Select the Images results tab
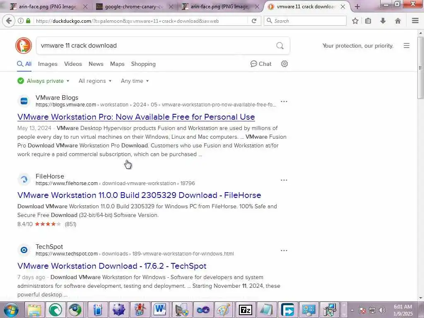The width and height of the screenshot is (424, 318). (x=48, y=64)
